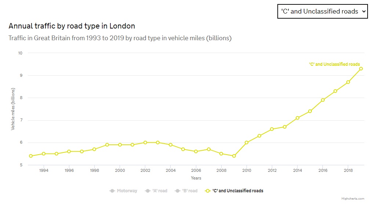Viewport: 372px width, 204px height.
Task: Select the 2014 data point marker
Action: click(x=298, y=118)
